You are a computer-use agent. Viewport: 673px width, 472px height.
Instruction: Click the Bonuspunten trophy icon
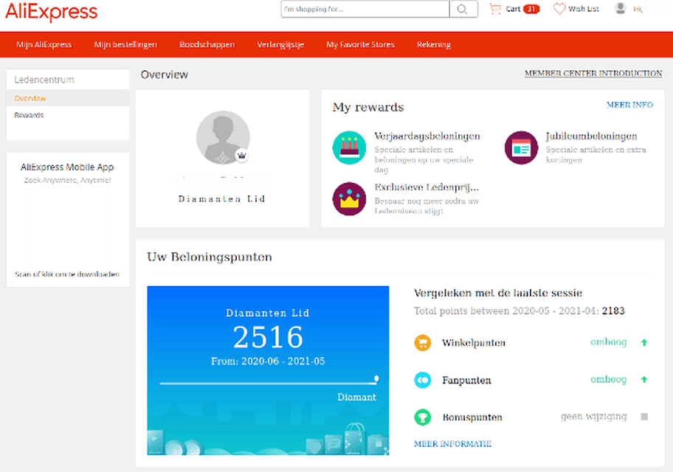point(423,417)
